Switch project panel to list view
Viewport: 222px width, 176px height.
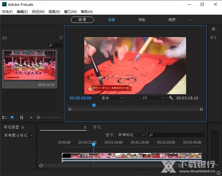tap(4, 118)
